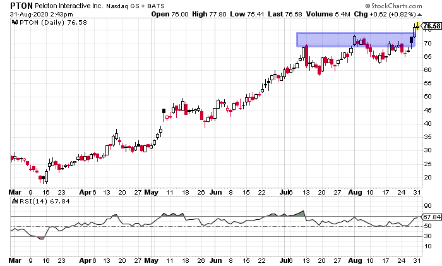Click the Mar label on RSI panel date axis
This screenshot has width=442, height=266.
(15, 260)
